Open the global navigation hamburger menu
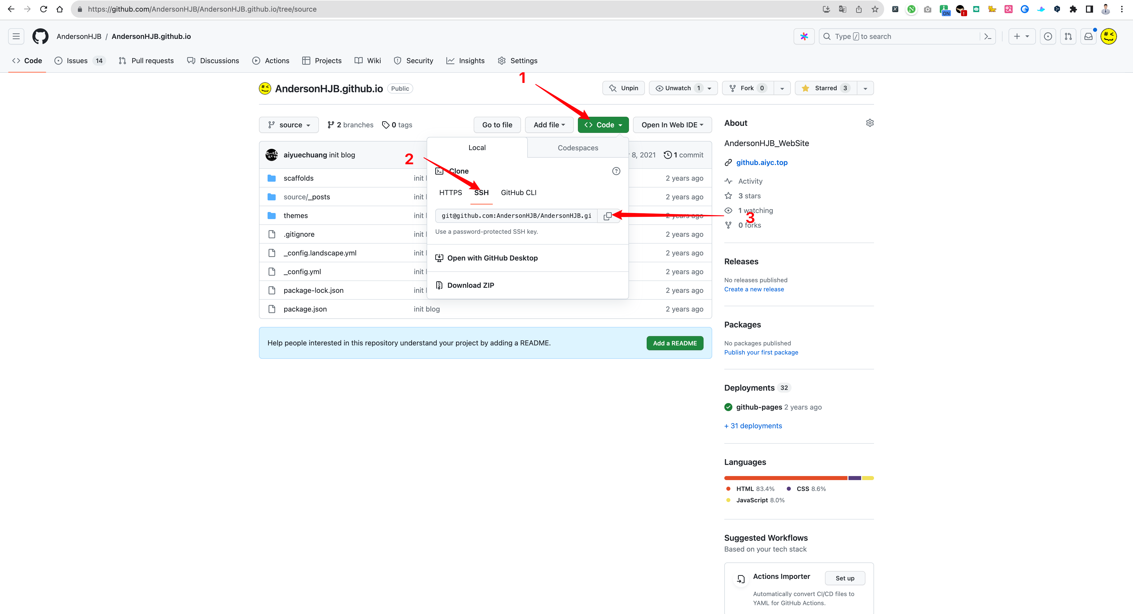The image size is (1133, 614). coord(16,36)
